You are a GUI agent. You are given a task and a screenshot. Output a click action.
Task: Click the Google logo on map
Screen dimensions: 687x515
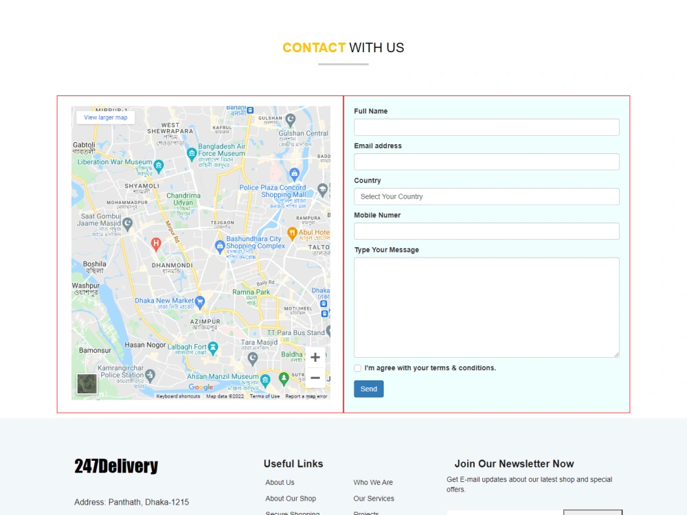pos(201,387)
